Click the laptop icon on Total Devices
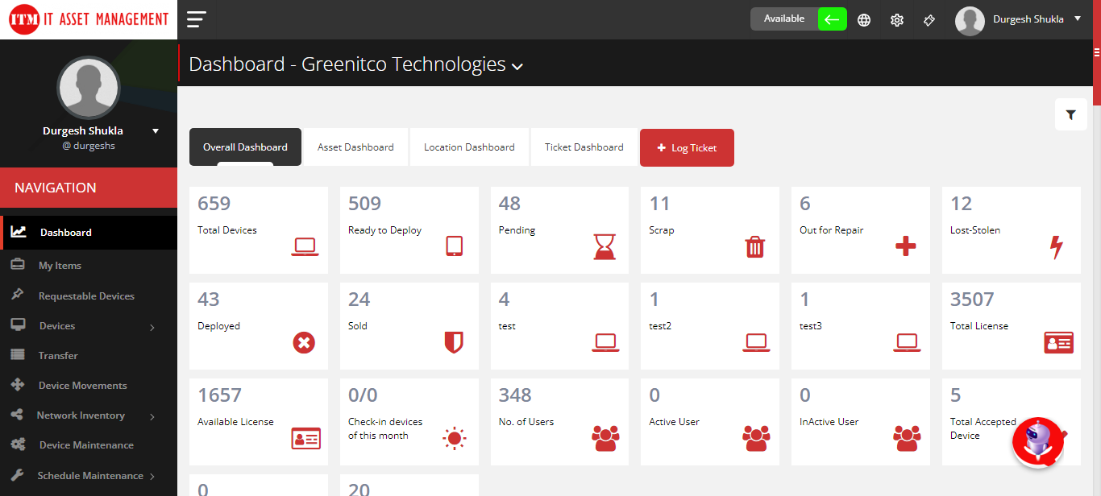Screen dimensions: 1101x496 coord(305,246)
